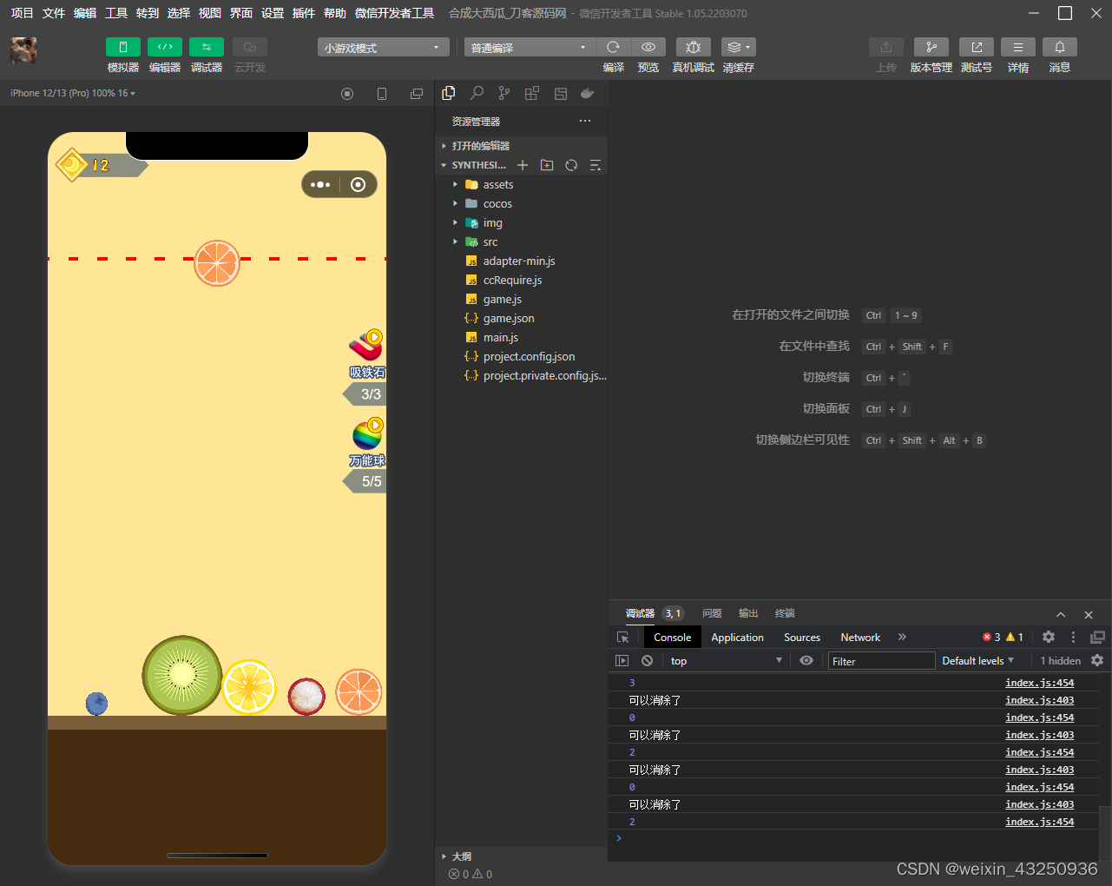Switch to the Sources tab

coord(802,637)
